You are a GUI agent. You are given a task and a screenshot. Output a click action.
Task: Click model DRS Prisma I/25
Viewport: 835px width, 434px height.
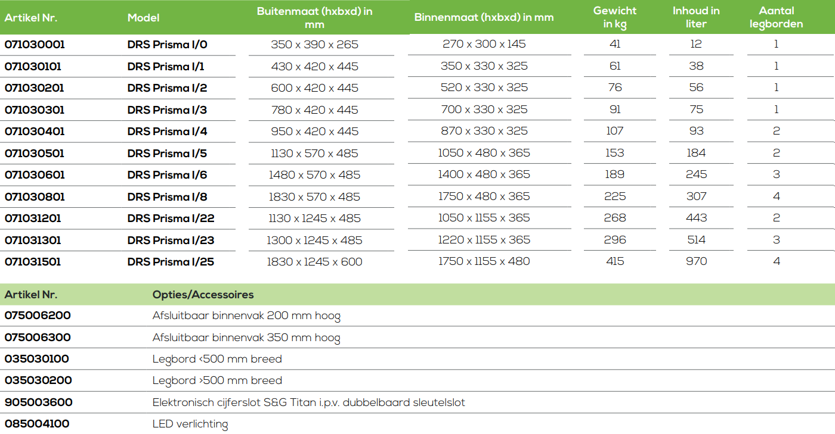171,262
